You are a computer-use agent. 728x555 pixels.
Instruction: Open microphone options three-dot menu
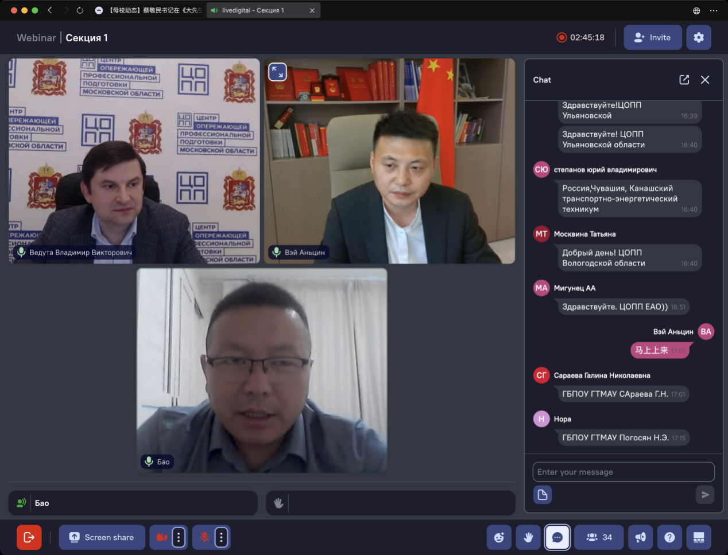[x=221, y=537]
